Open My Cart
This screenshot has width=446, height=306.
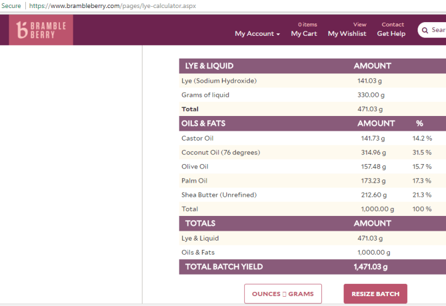(x=304, y=33)
